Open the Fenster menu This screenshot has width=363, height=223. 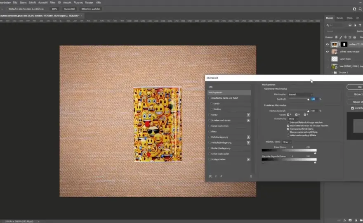pyautogui.click(x=89, y=2)
